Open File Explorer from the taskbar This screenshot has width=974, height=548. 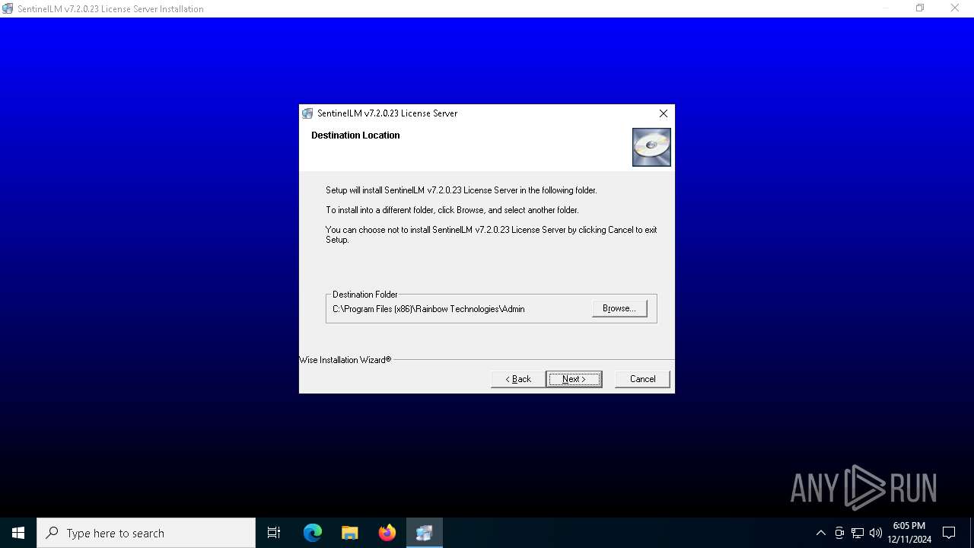(350, 533)
